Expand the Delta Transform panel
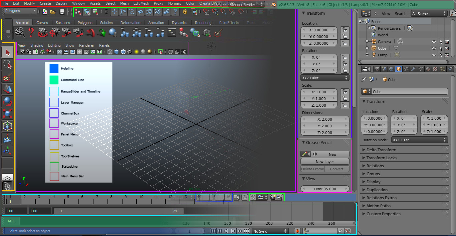Viewport: 456px width, 236px height. tap(381, 150)
